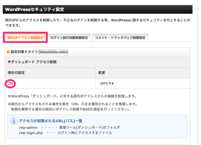The width and height of the screenshot is (201, 145).
Task: Click the info icon next to アクセスが制限されるURL
Action: [x=14, y=121]
